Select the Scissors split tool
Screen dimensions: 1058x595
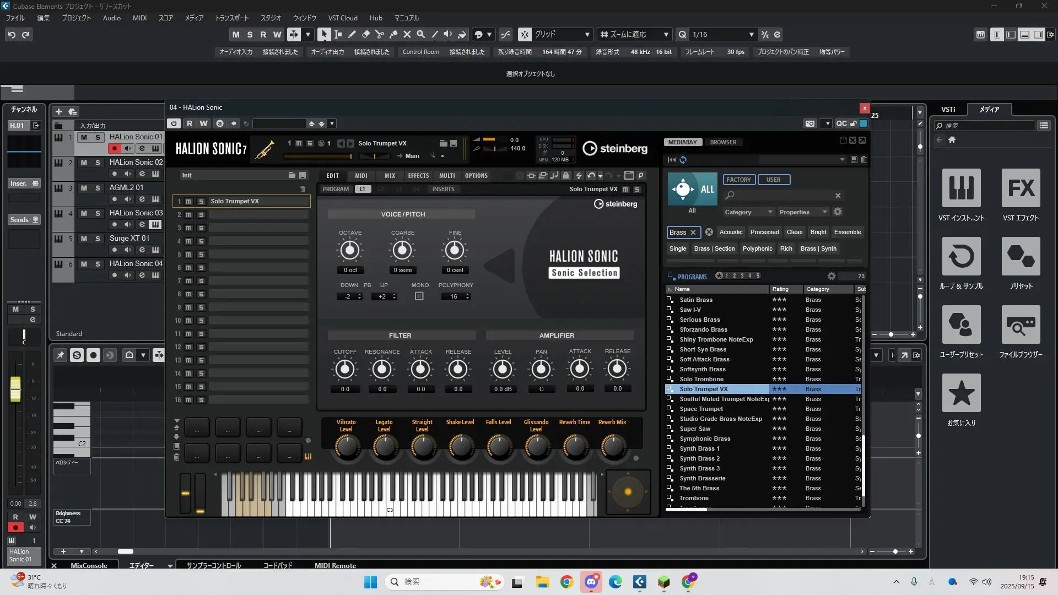tap(380, 34)
